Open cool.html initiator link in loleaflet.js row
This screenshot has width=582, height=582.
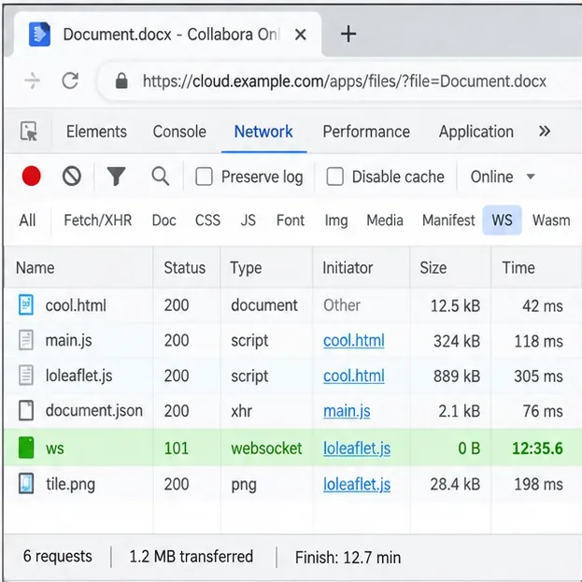click(354, 376)
